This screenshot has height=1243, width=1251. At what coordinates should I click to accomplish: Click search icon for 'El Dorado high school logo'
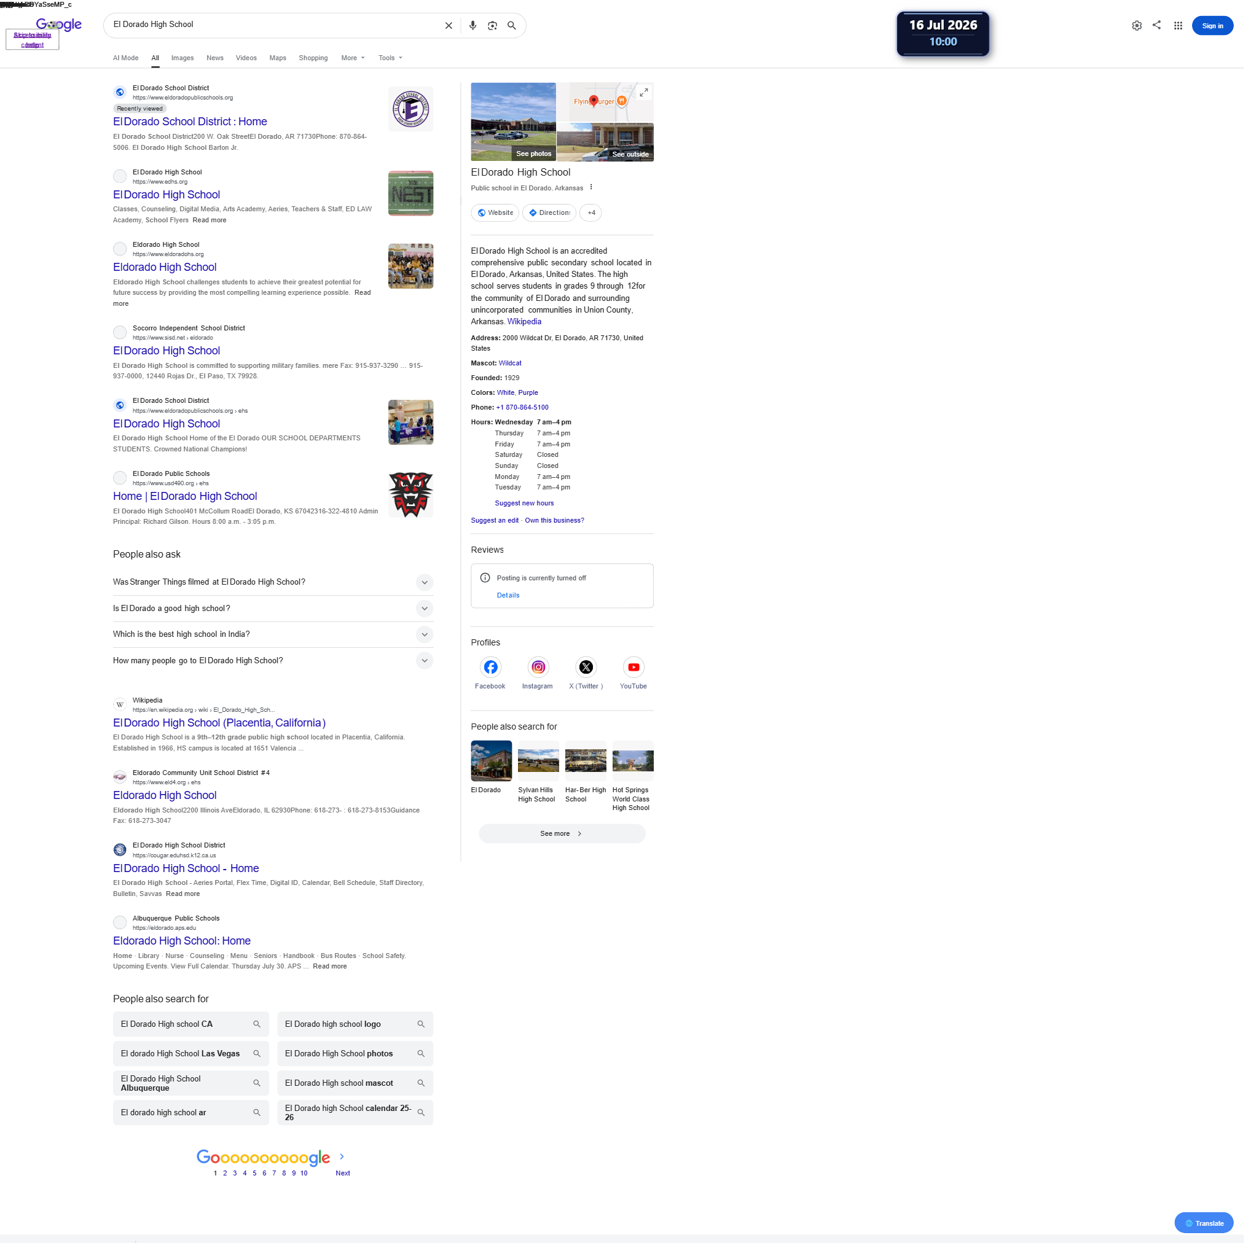click(x=423, y=1029)
